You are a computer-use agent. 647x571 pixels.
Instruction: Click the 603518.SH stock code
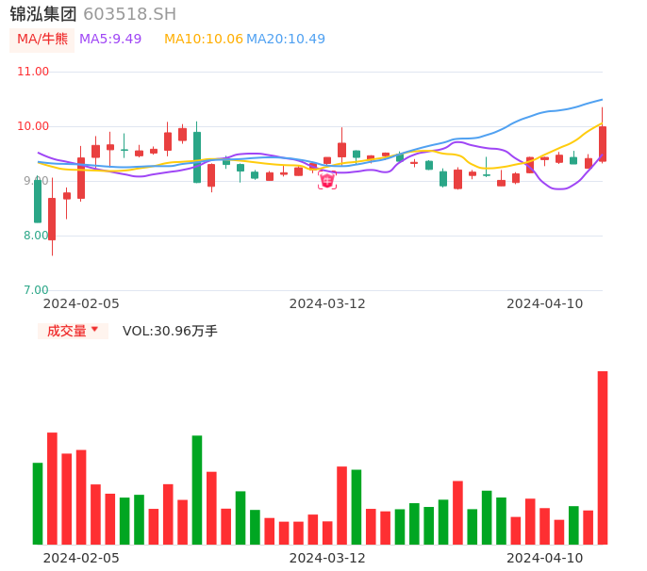(129, 14)
